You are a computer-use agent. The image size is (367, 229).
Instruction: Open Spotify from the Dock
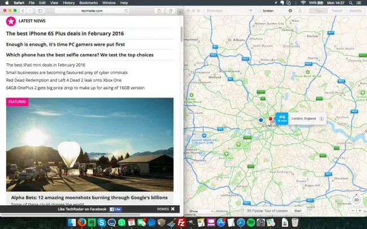tap(251, 222)
